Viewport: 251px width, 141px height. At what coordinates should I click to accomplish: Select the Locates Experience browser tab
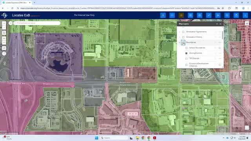point(16,3)
